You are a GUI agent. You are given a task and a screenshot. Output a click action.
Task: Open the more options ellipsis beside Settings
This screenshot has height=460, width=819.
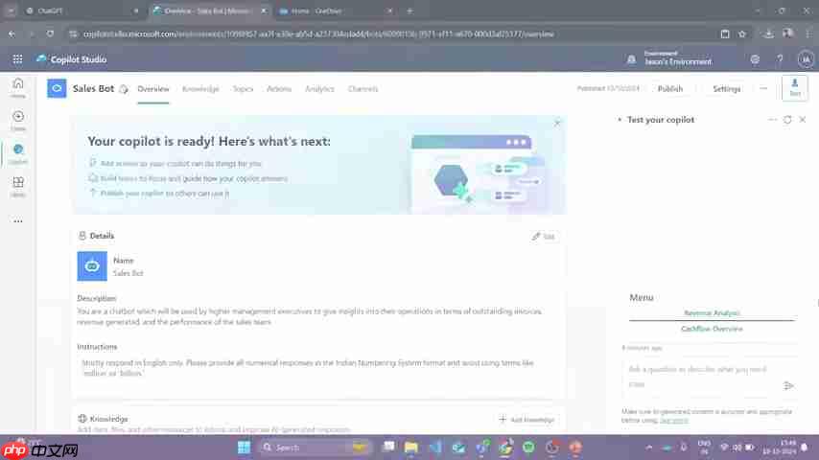click(763, 89)
